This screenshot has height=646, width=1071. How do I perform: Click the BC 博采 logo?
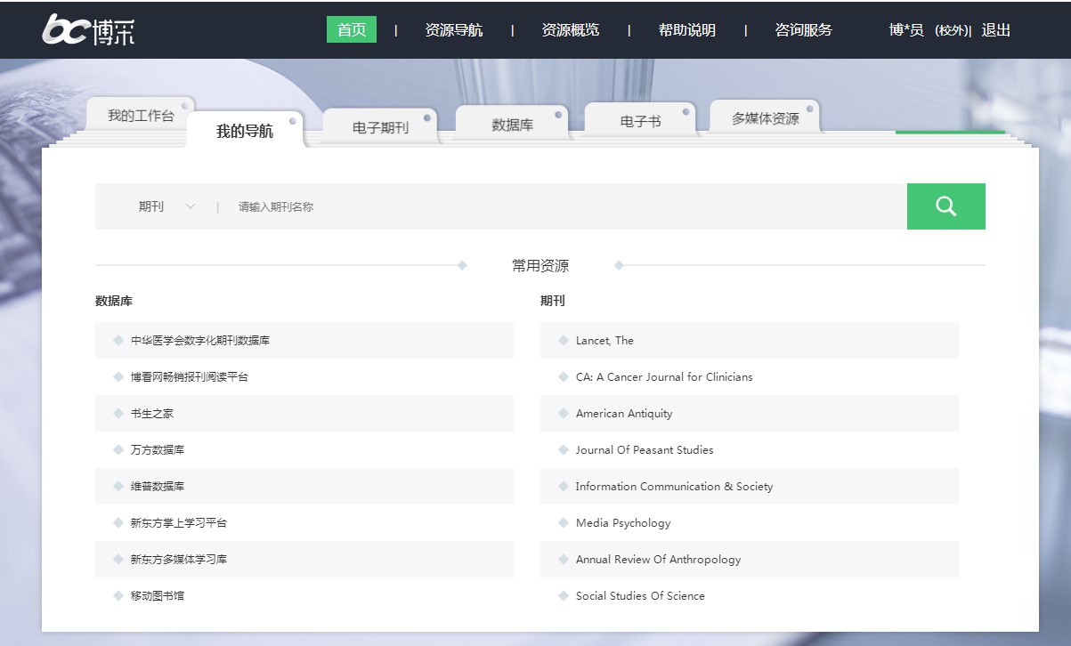tap(89, 30)
